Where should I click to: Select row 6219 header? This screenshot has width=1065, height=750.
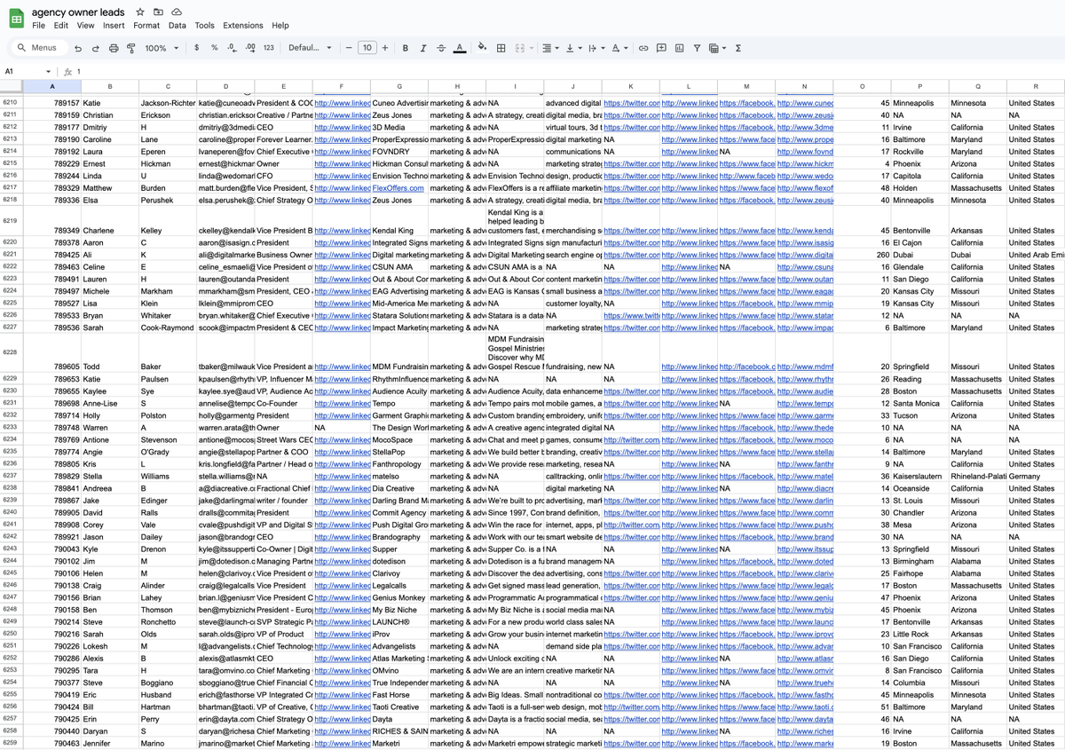pos(11,219)
